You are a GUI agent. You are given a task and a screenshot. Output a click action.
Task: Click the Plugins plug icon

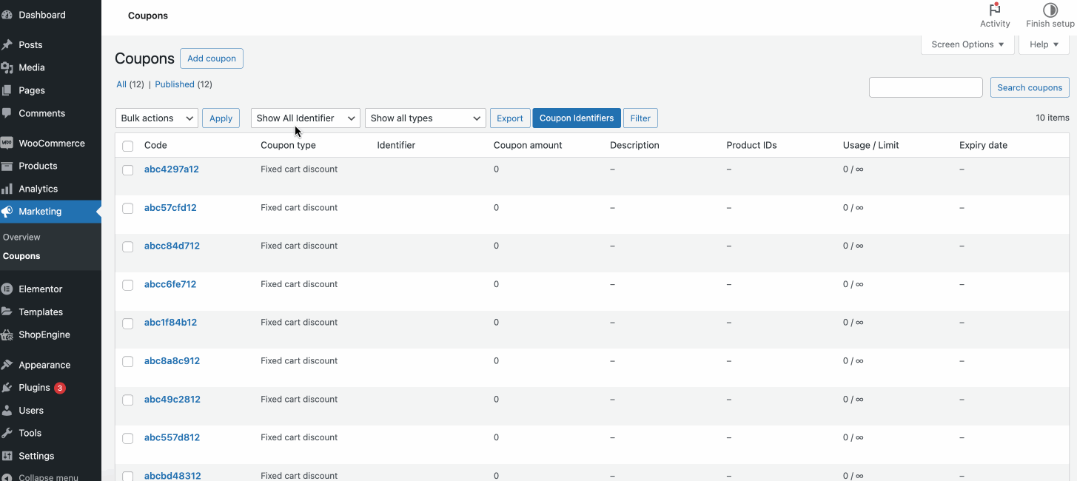click(7, 388)
